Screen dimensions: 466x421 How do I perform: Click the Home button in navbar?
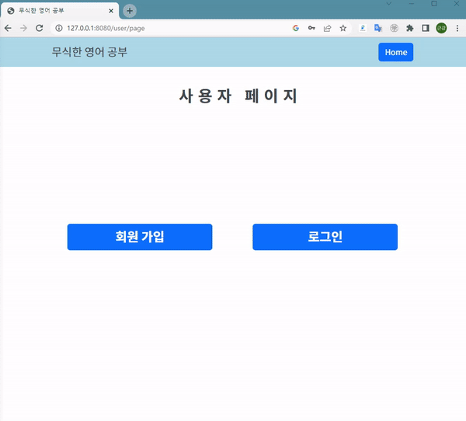395,52
